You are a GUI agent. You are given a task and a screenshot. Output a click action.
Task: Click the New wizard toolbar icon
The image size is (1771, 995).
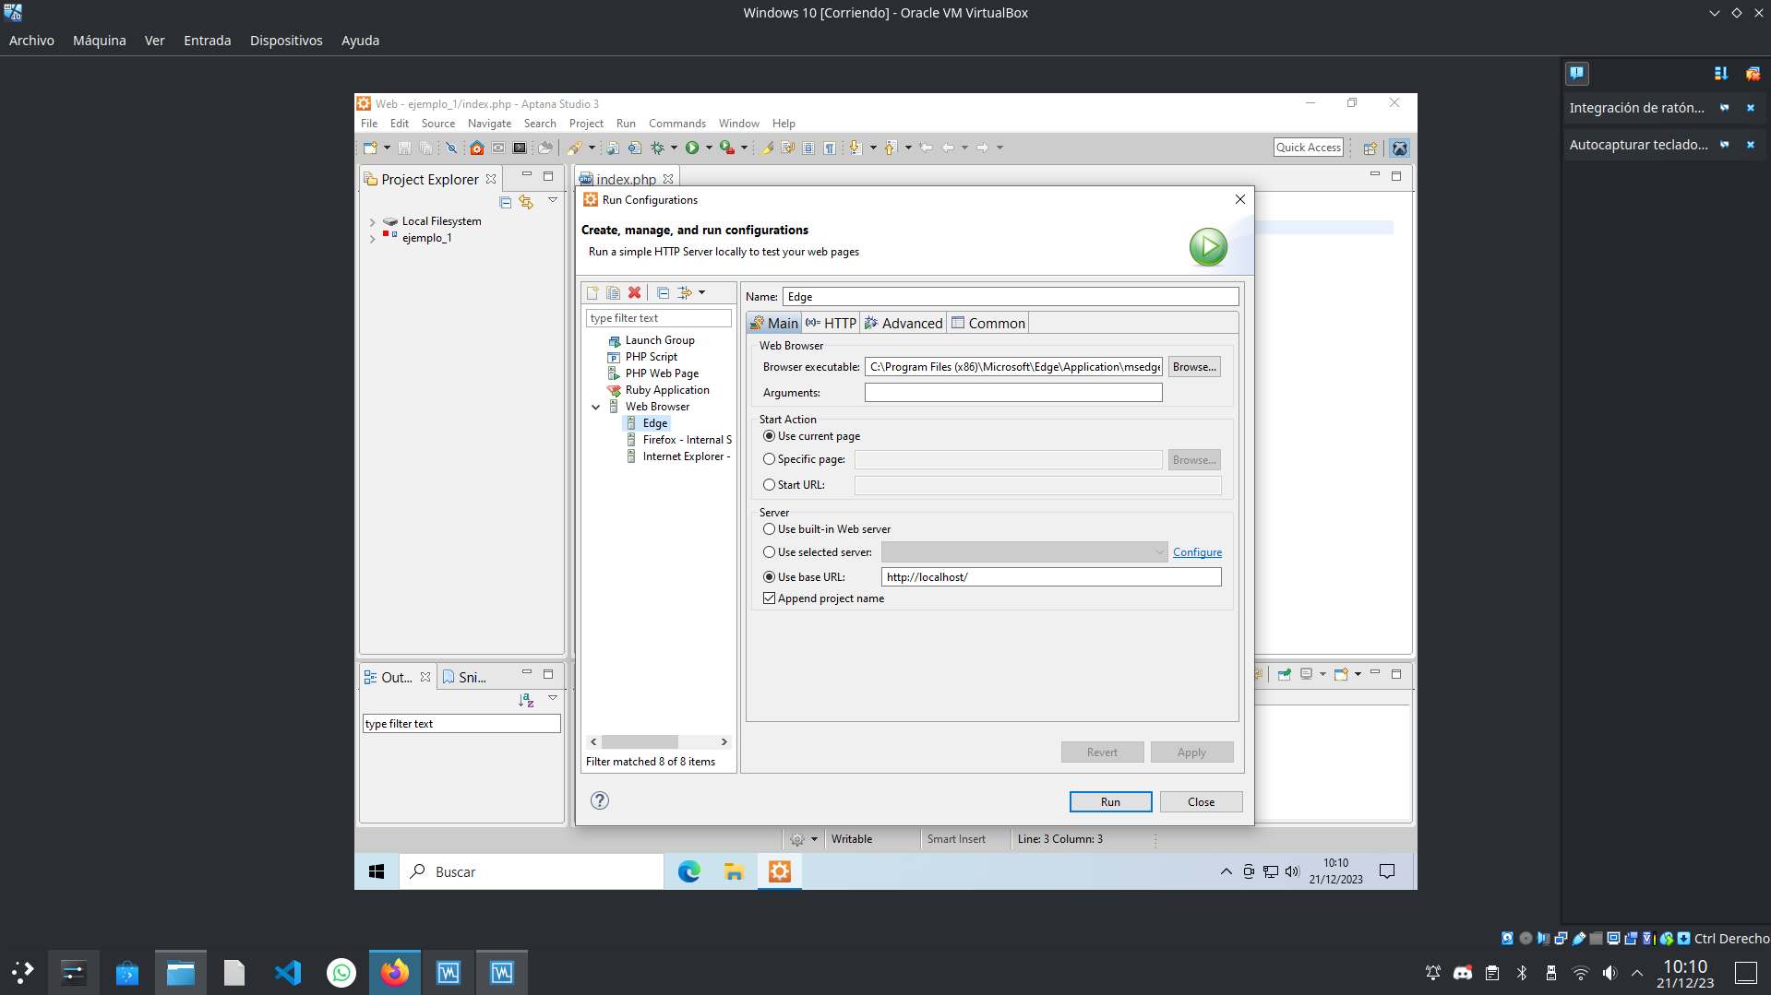click(370, 148)
